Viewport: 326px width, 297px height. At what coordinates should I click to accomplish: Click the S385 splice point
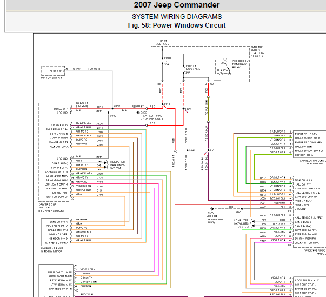[x=242, y=209]
